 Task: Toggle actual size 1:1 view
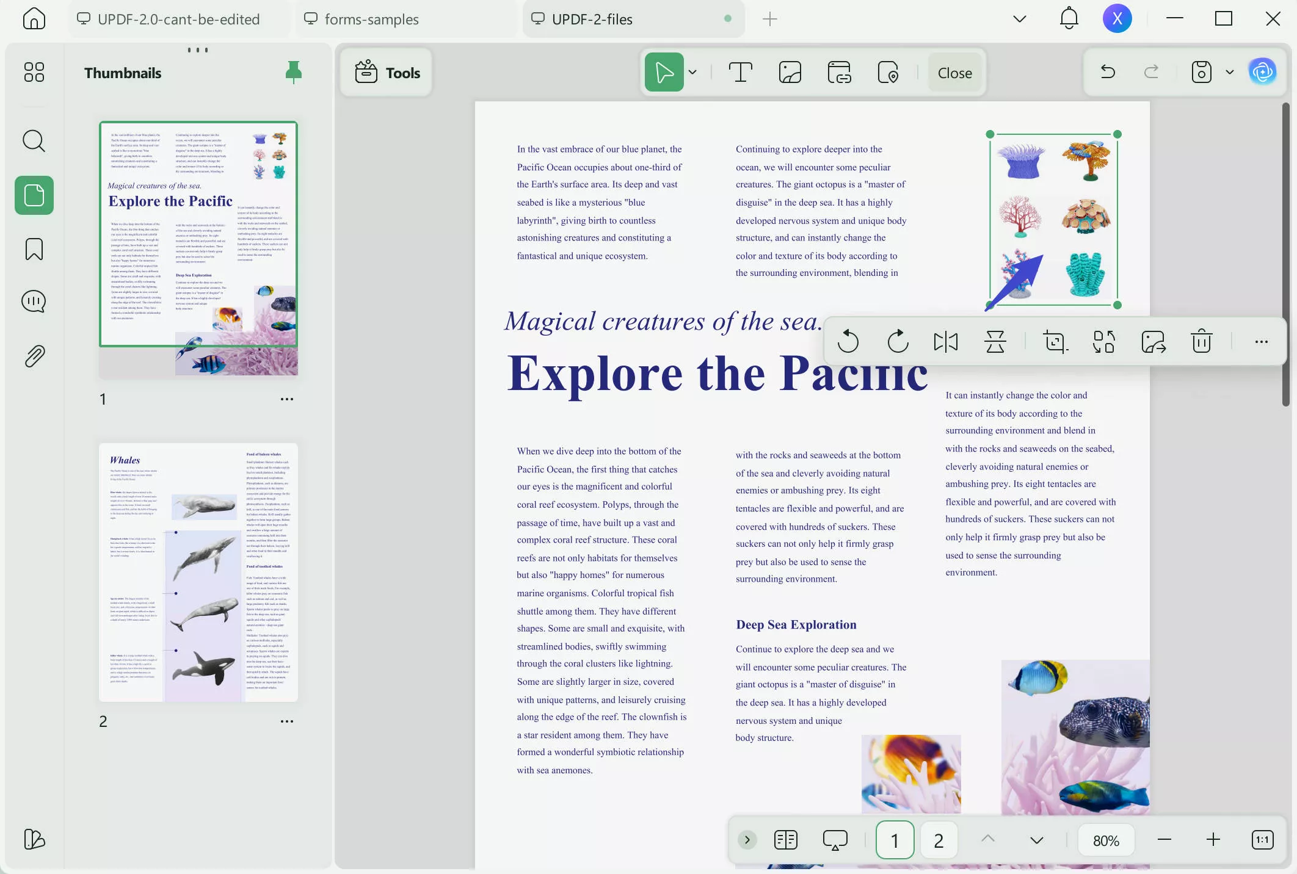[1262, 840]
